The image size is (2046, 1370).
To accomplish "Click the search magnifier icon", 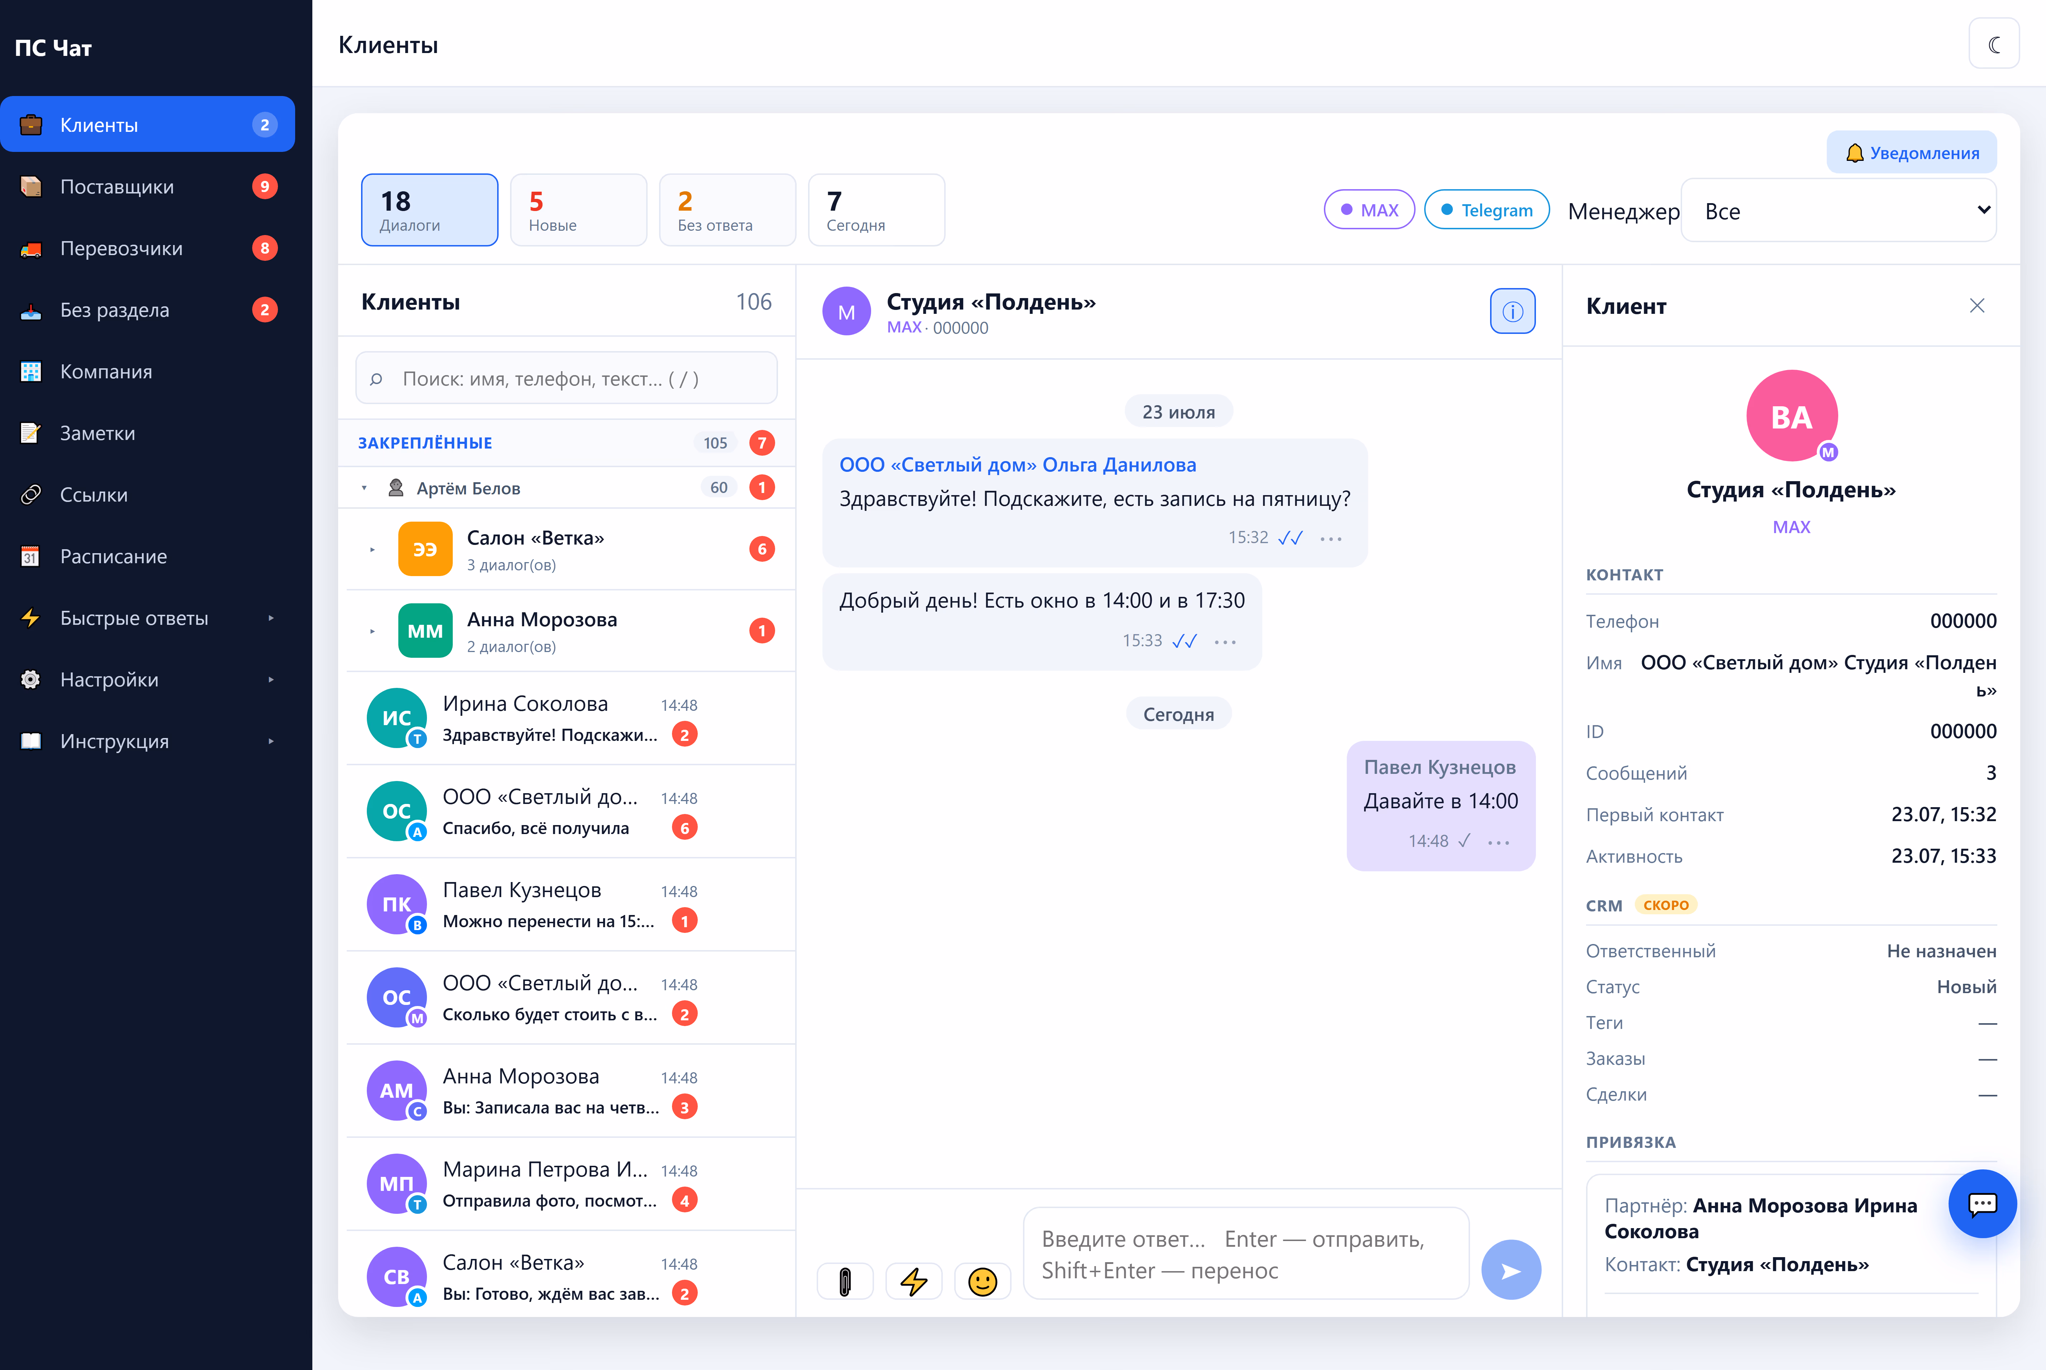I will [376, 379].
